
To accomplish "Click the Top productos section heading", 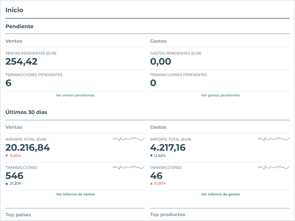I will coord(168,215).
